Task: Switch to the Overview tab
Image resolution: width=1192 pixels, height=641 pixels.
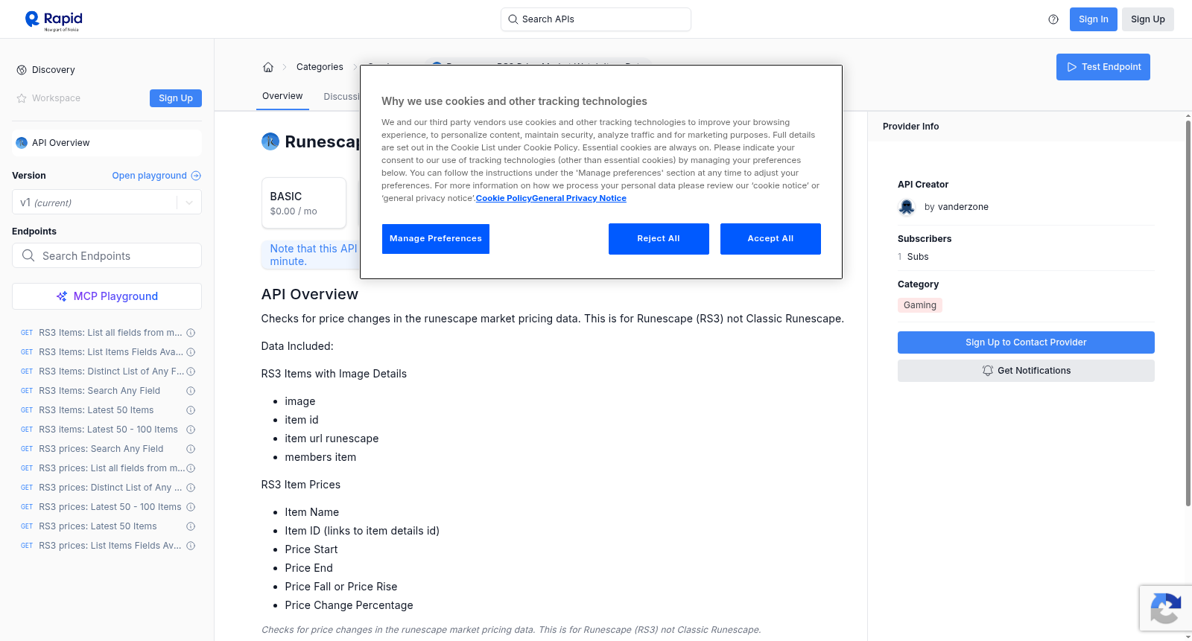Action: coord(282,96)
